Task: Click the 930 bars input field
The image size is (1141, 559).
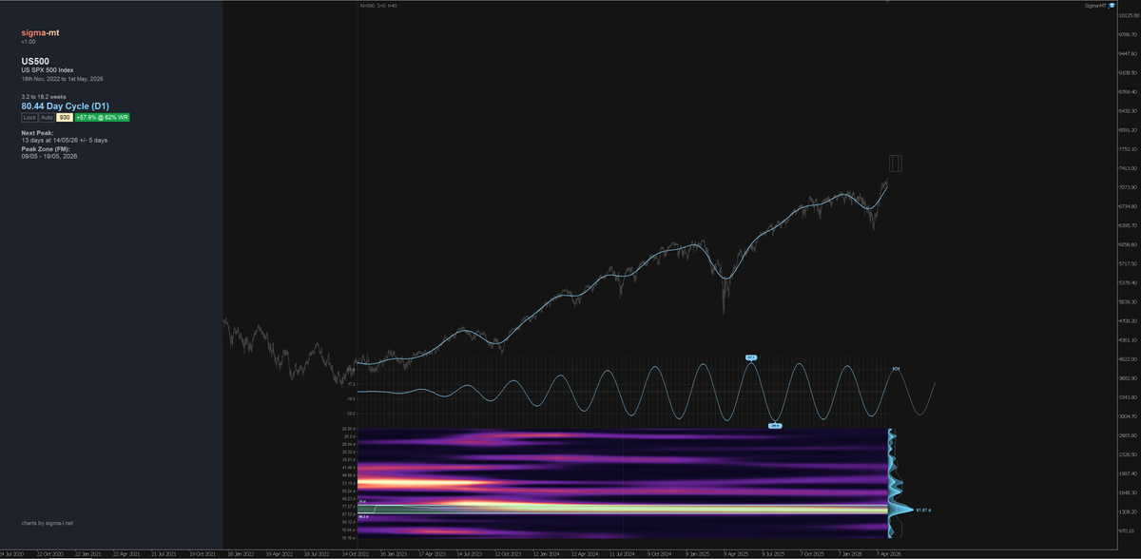Action: click(x=65, y=117)
